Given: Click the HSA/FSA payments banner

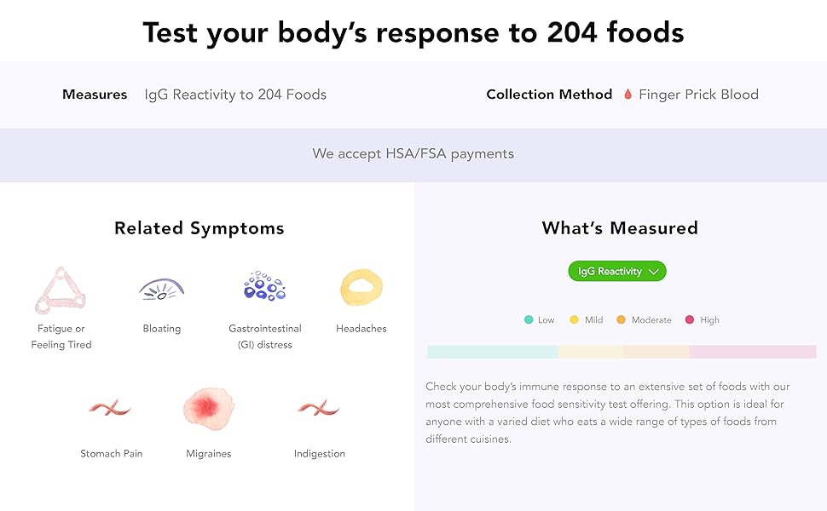Looking at the screenshot, I should coord(413,154).
